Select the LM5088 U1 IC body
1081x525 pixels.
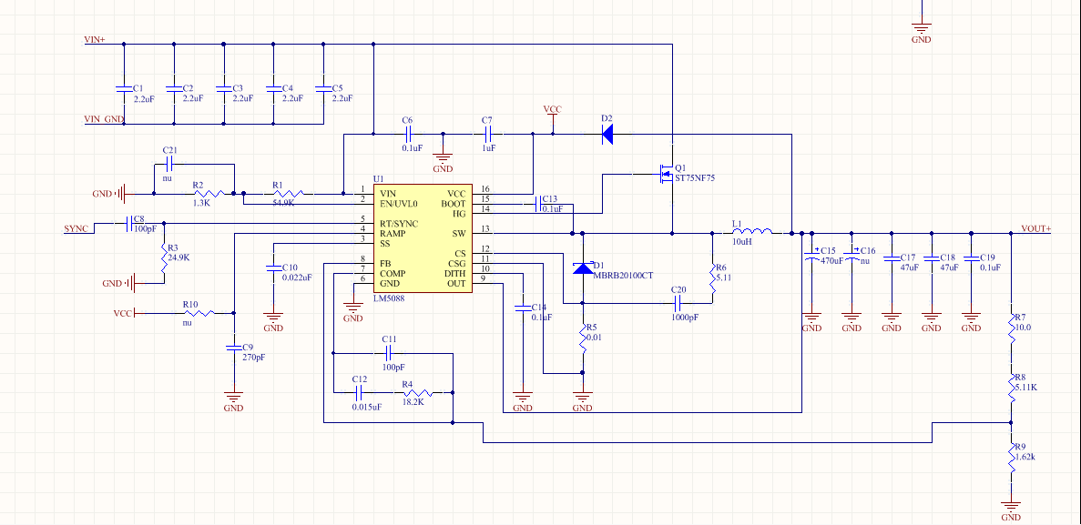point(423,238)
